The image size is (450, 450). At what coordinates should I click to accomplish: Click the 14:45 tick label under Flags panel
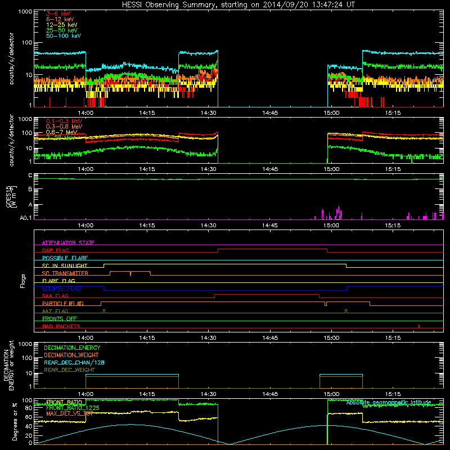[x=270, y=338]
